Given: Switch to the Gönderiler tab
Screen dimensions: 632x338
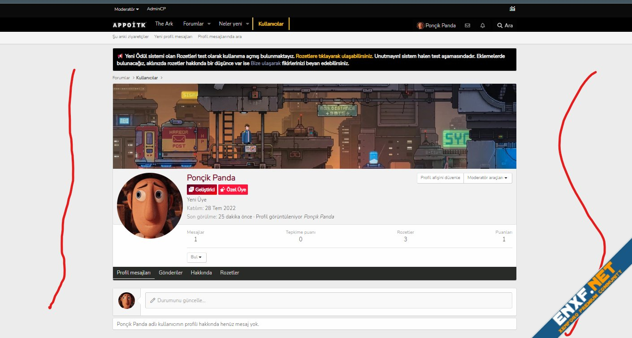Looking at the screenshot, I should pyautogui.click(x=171, y=273).
